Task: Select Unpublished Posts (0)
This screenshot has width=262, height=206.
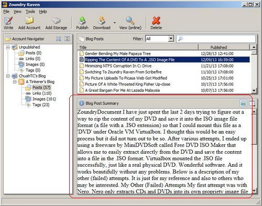Action: point(34,53)
